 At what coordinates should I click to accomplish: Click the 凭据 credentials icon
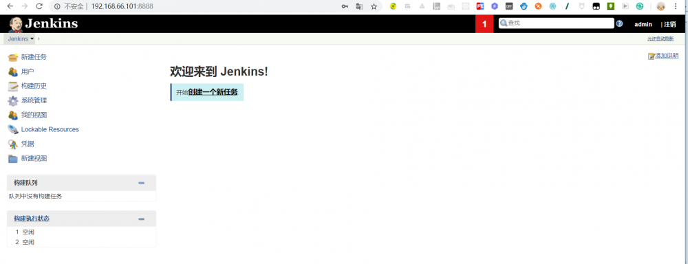(x=12, y=144)
